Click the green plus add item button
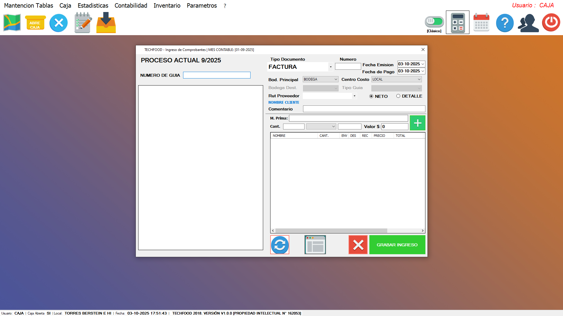Viewport: 563px width, 316px height. 417,123
